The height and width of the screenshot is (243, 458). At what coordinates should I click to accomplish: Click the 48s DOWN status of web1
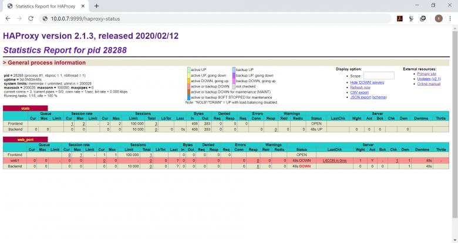(x=301, y=161)
